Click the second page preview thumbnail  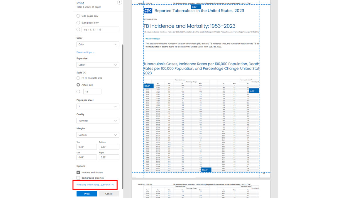click(201, 189)
